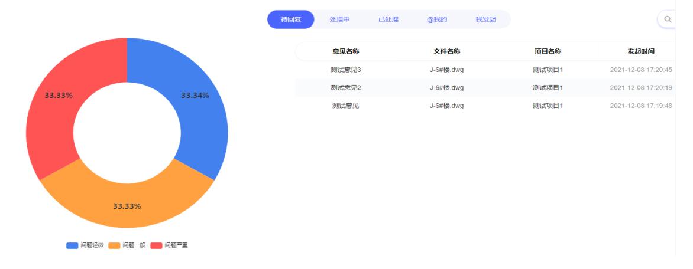Click the search magnifier icon
693x269 pixels.
668,19
